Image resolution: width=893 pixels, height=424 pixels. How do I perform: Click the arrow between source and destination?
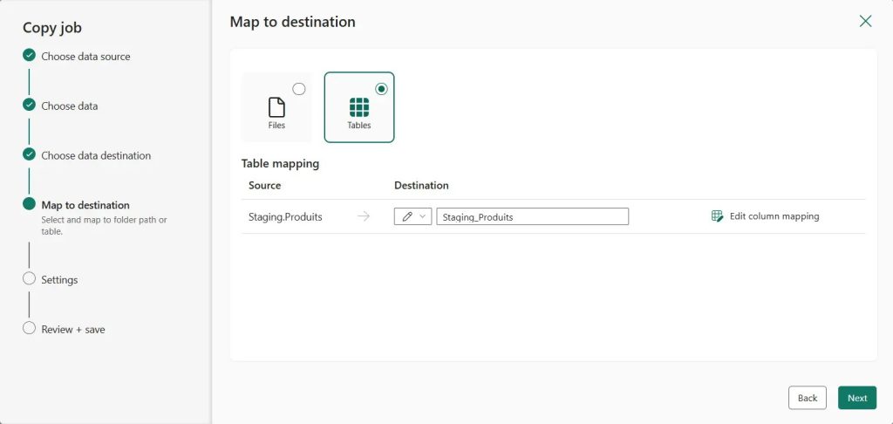coord(364,216)
